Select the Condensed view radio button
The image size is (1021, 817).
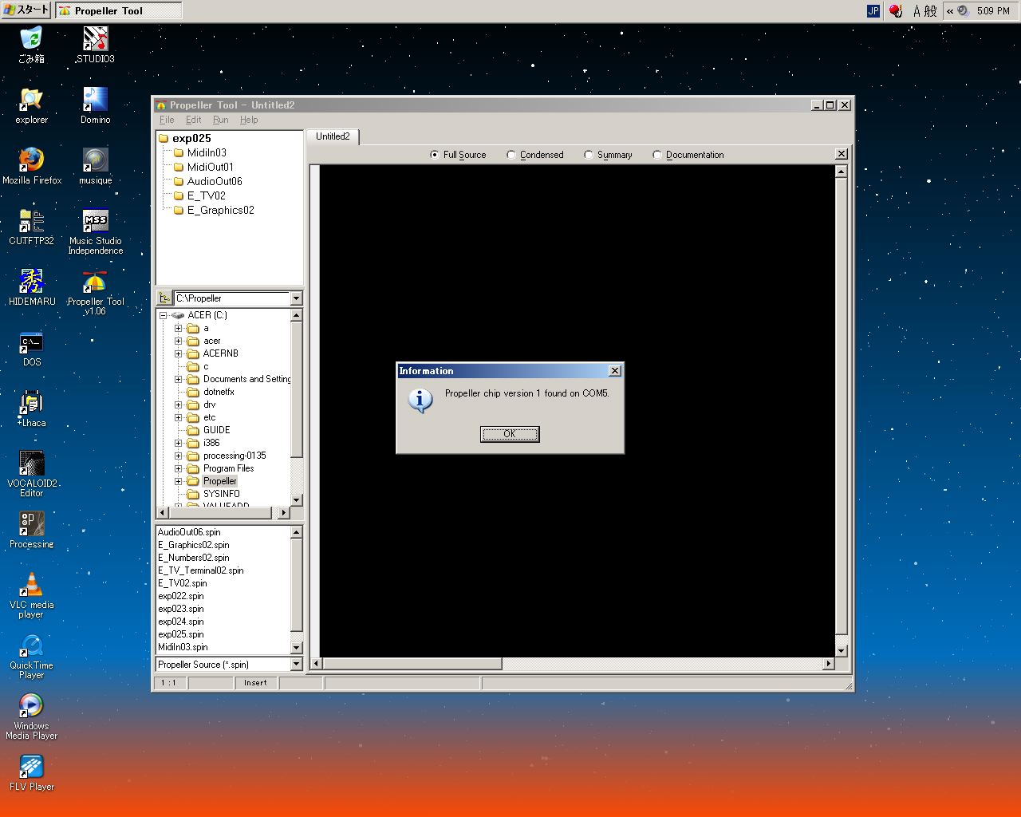(511, 155)
